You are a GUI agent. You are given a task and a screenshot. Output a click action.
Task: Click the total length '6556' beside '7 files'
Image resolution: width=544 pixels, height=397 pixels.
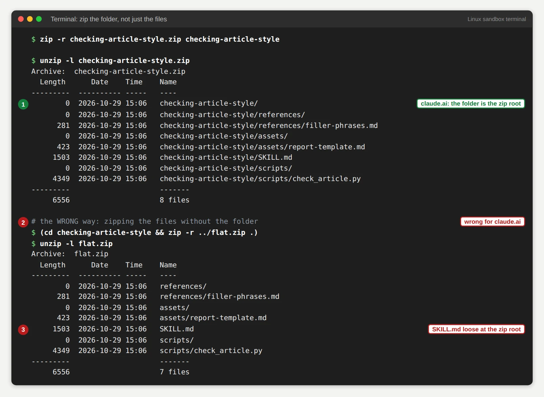point(61,372)
